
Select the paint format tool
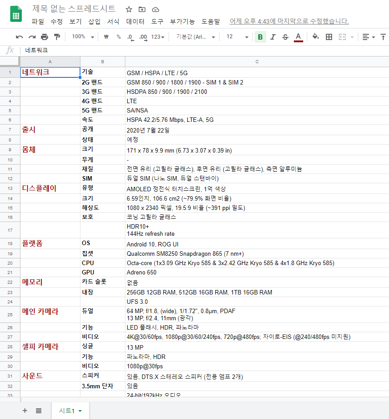coord(57,37)
